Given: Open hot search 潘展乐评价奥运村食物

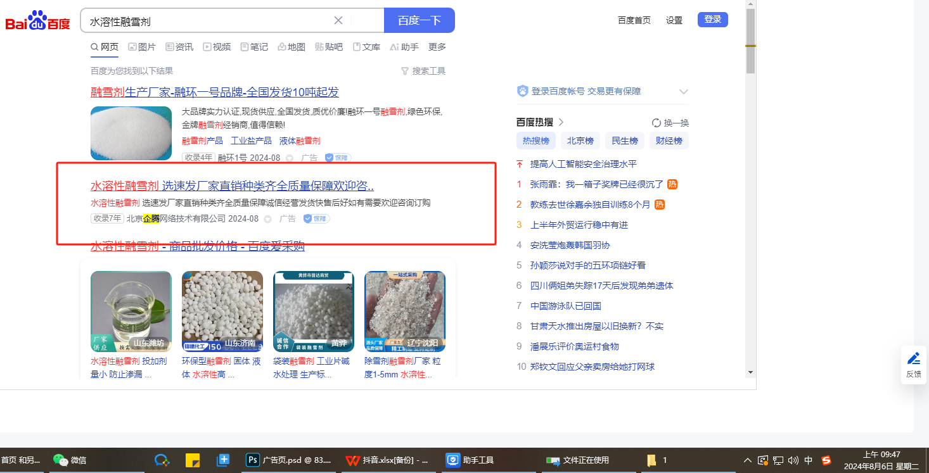Looking at the screenshot, I should (575, 346).
